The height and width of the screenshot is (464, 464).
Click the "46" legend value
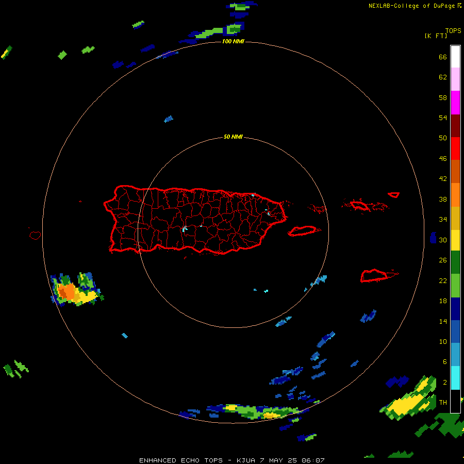pos(443,159)
